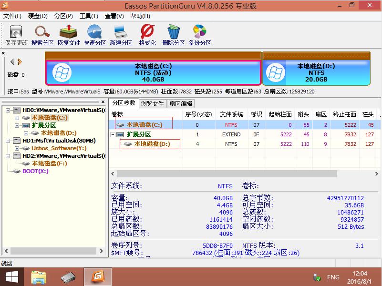This screenshot has height=286, width=382.
Task: Switch to the 扇区编辑 tab
Action: tap(181, 103)
